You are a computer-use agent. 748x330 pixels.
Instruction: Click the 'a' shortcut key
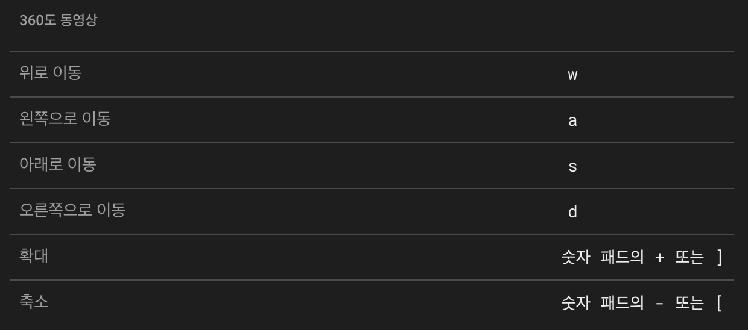tap(572, 121)
